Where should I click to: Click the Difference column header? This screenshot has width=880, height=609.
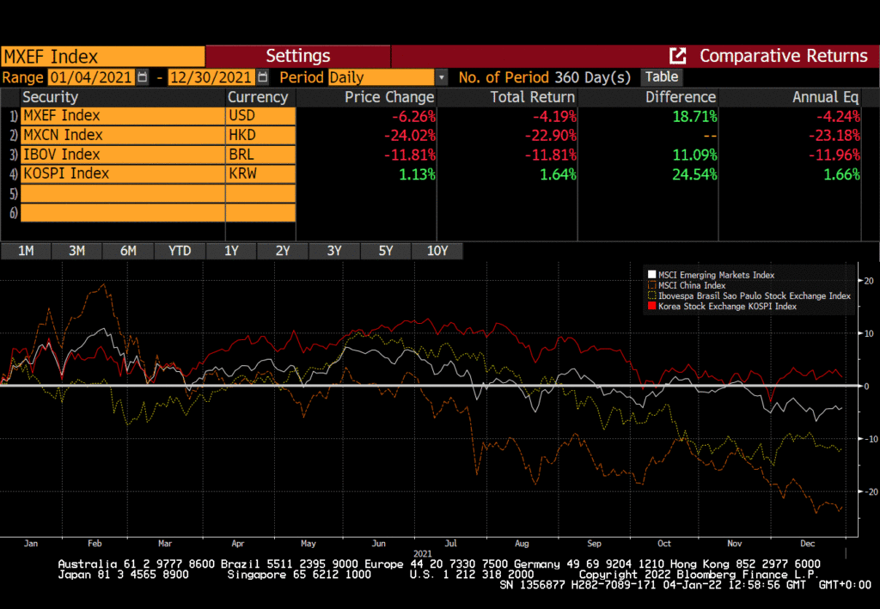(681, 97)
